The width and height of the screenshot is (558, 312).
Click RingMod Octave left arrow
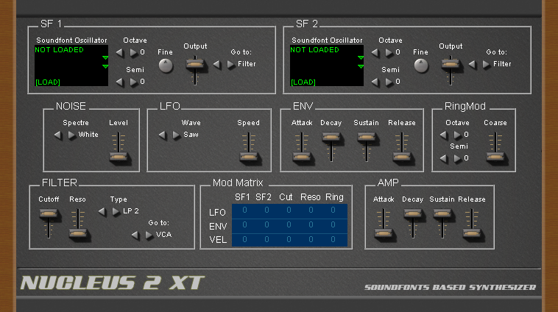point(444,135)
